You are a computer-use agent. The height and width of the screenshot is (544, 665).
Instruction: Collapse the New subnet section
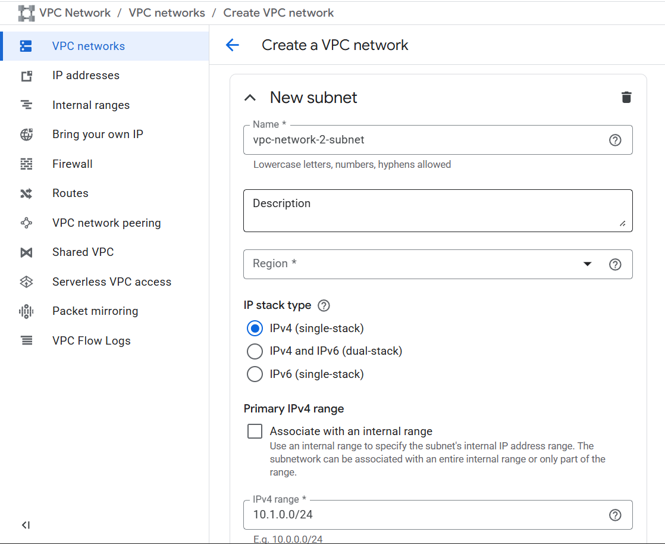(x=250, y=98)
